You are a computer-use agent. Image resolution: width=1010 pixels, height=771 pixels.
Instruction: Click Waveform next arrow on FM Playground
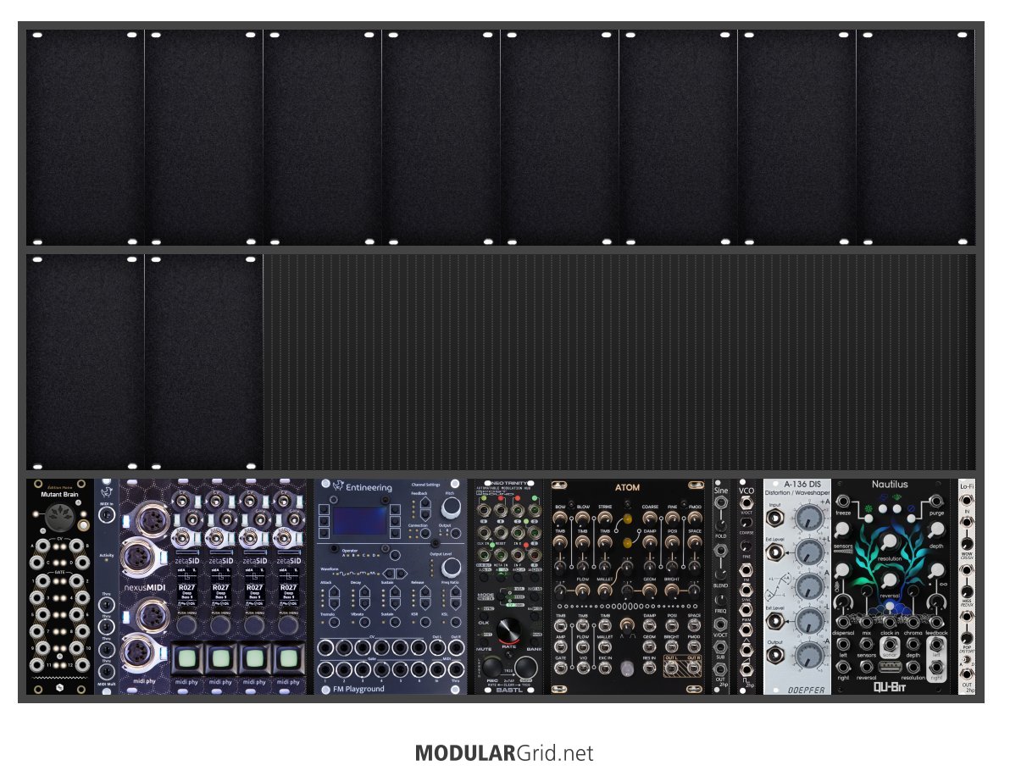pos(402,574)
